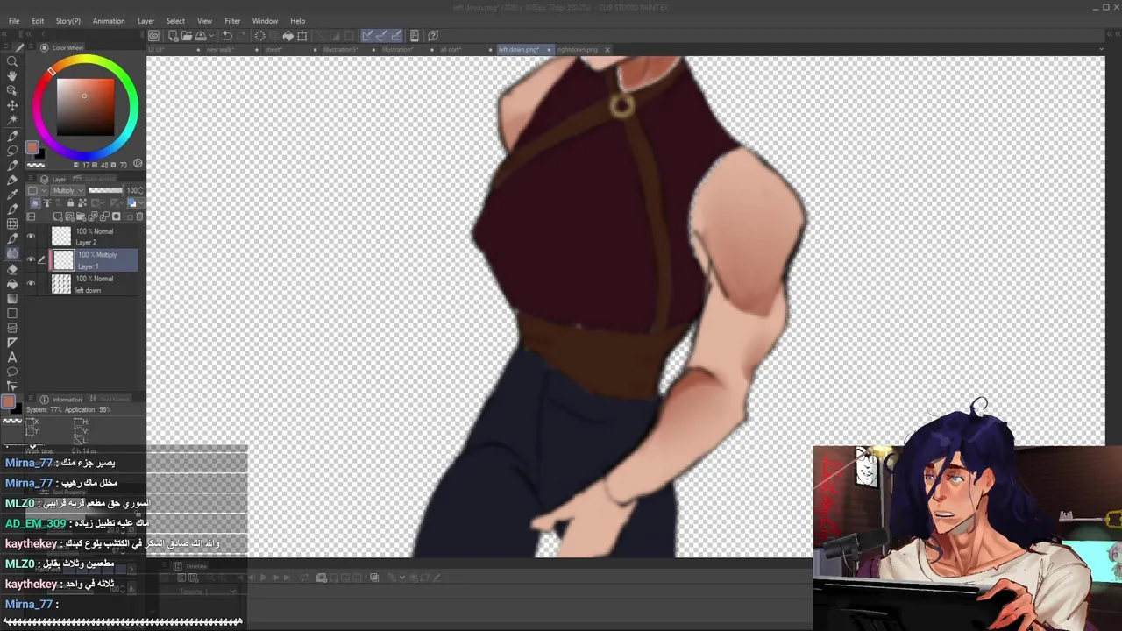The image size is (1122, 631).
Task: Hide Layer 2 with eye icon
Action: [31, 236]
